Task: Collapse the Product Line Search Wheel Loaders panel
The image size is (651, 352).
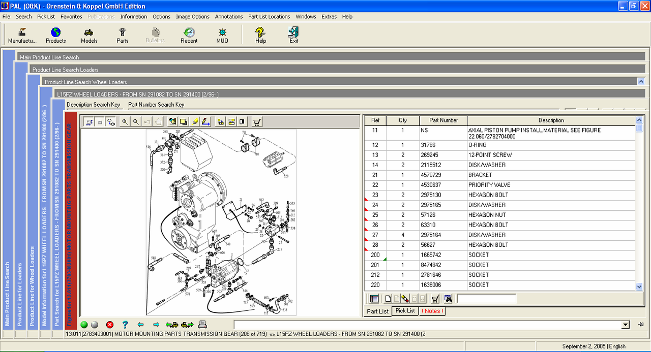Action: click(641, 81)
